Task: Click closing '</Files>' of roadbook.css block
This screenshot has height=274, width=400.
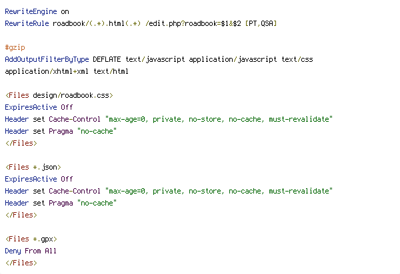Action: 21,143
